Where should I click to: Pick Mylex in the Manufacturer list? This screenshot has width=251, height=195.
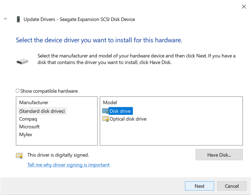tap(26, 134)
